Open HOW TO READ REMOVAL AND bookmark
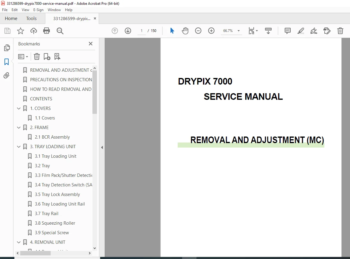The height and width of the screenshot is (259, 350). [x=61, y=89]
